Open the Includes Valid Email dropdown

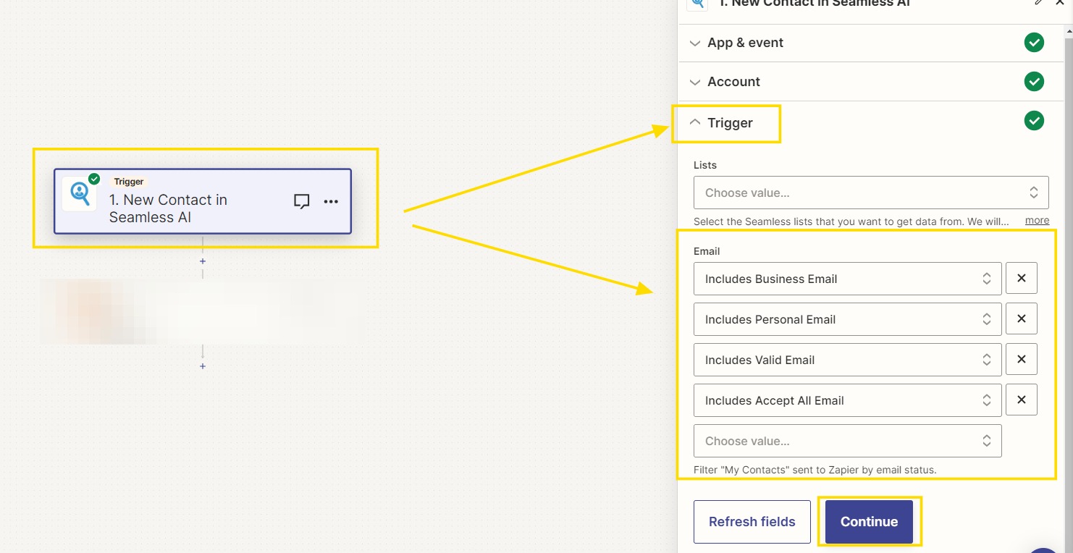coord(848,360)
